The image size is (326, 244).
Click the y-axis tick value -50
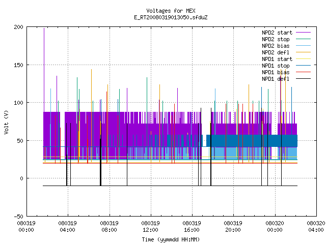pyautogui.click(x=18, y=217)
